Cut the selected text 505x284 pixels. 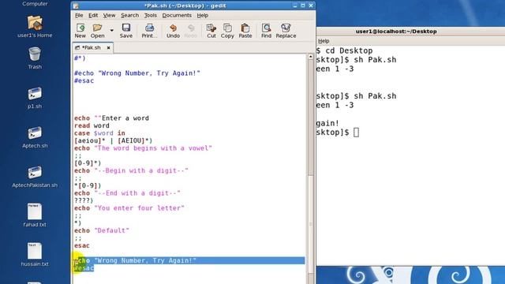(x=211, y=31)
